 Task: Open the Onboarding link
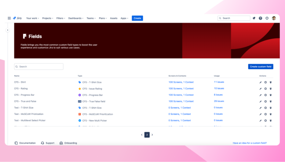pyautogui.click(x=68, y=143)
